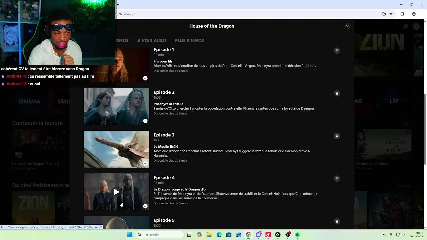The image size is (427, 240).
Task: Toggle watched checkmark on Episode 1 thumbnail
Action: tap(145, 78)
